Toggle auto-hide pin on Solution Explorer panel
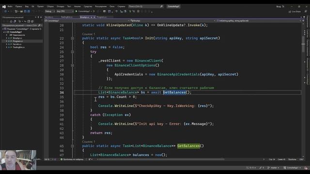310x174 pixels. click(38, 17)
